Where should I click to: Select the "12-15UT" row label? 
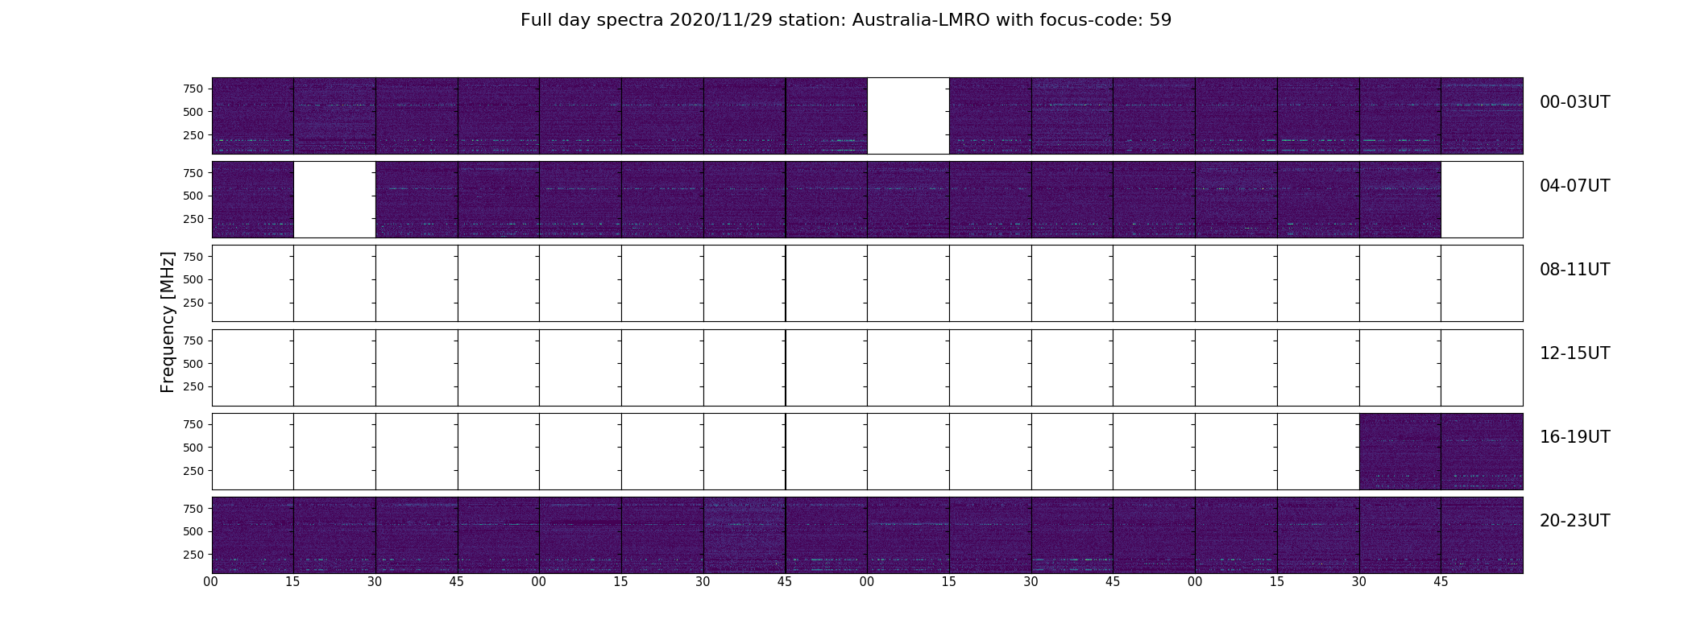[x=1574, y=353]
